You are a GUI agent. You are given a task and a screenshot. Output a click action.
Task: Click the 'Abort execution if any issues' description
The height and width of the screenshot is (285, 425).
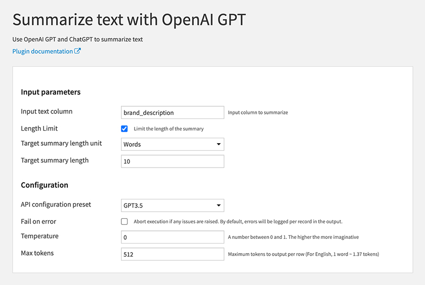click(238, 222)
